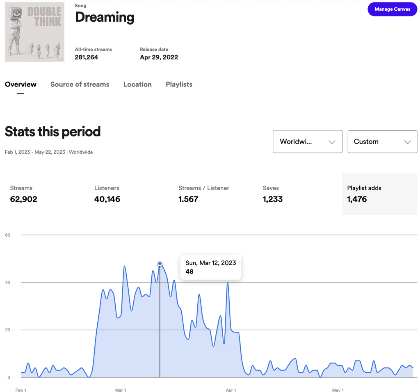Screen dimensions: 420x392
Task: Click the Mar 12 data point marker
Action: click(x=160, y=264)
